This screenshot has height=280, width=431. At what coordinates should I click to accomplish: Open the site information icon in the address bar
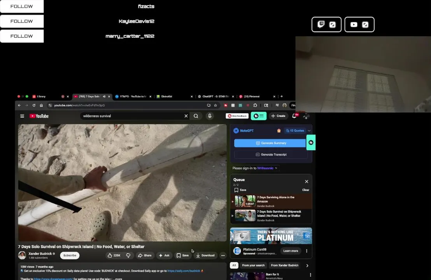[50, 105]
